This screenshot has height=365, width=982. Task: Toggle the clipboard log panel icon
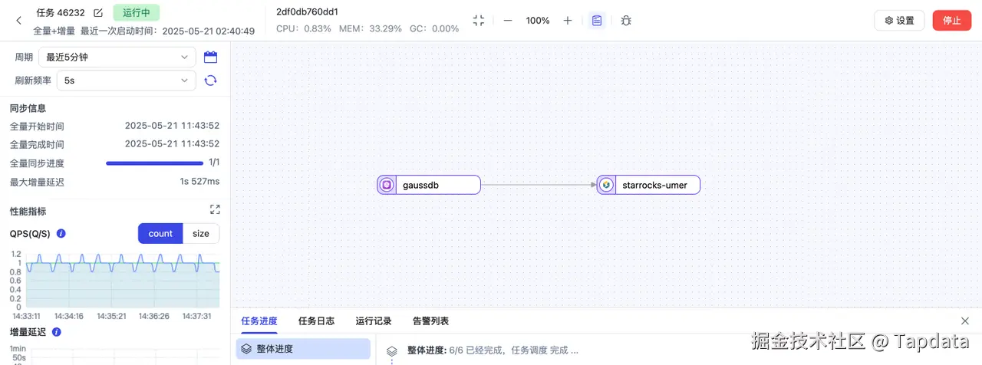pyautogui.click(x=597, y=21)
